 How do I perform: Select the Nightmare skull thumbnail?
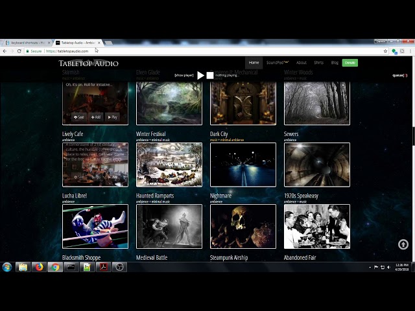tap(243, 226)
